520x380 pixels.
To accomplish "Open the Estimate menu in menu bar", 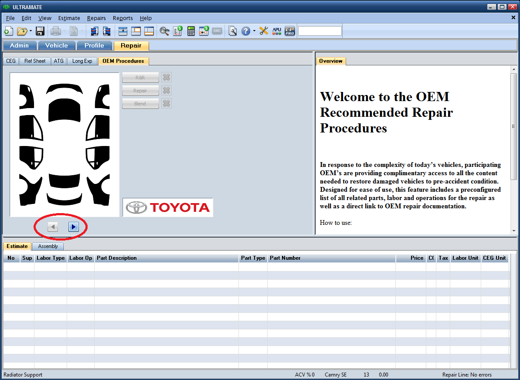I will click(x=69, y=18).
